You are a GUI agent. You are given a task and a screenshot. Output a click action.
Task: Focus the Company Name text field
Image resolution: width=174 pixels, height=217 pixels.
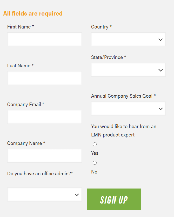[x=44, y=156]
